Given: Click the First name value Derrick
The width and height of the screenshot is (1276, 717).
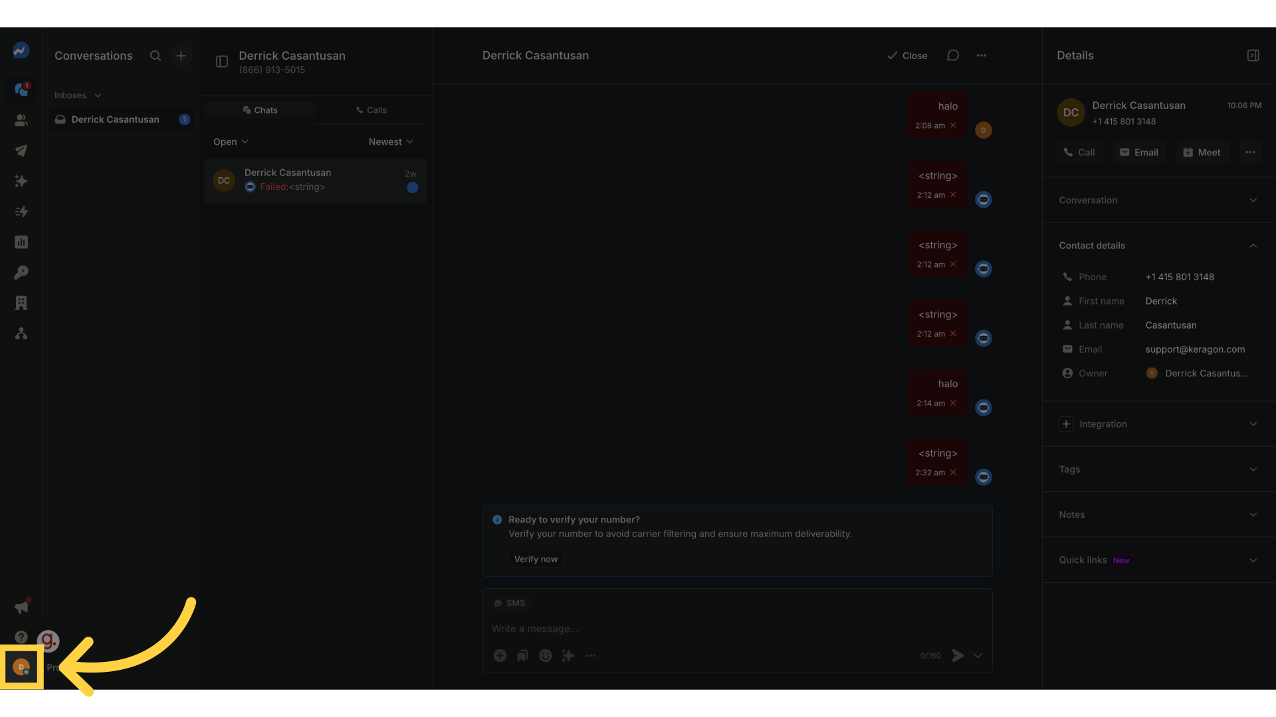Looking at the screenshot, I should pyautogui.click(x=1161, y=301).
